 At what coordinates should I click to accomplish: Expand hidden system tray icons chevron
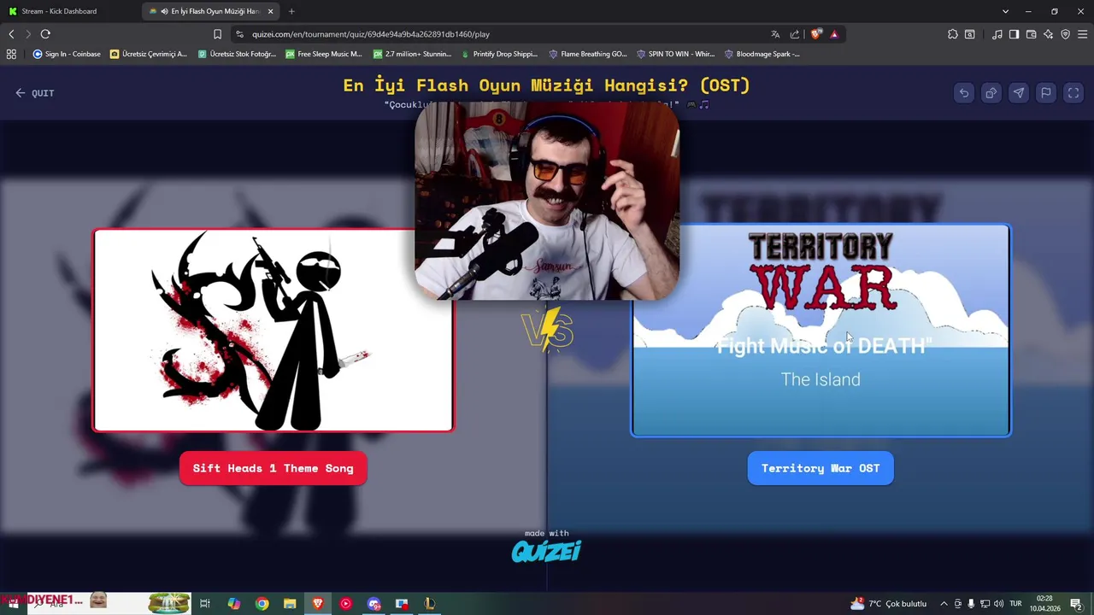pyautogui.click(x=944, y=604)
